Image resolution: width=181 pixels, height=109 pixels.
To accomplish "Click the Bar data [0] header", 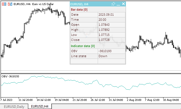I will [79, 10].
